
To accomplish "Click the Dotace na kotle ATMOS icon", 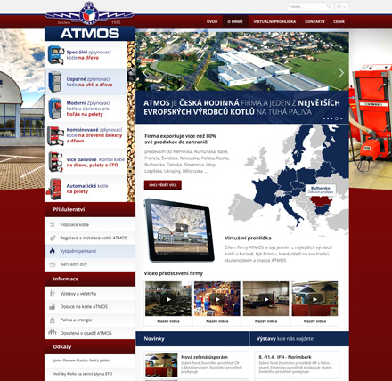I will [x=53, y=307].
